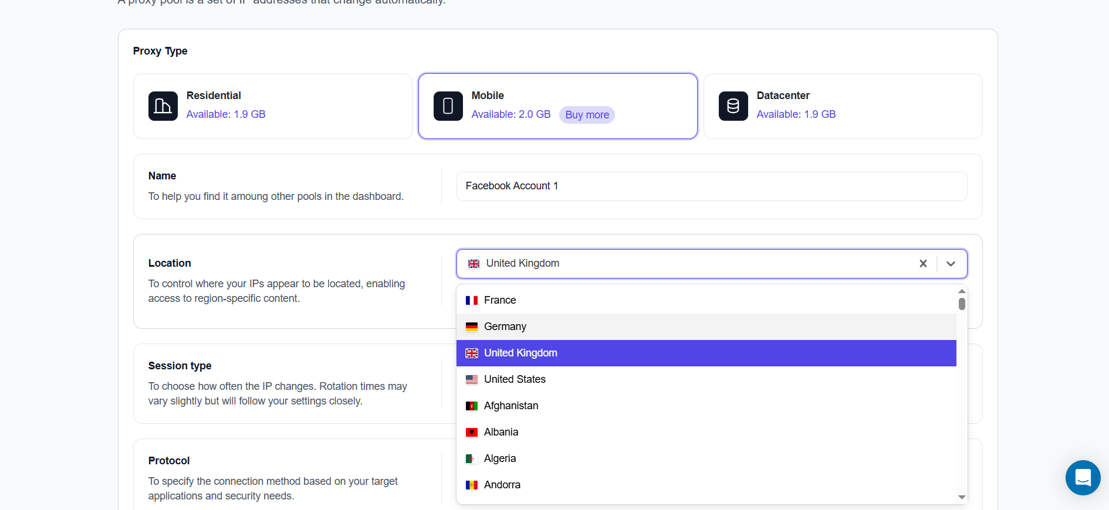Screen dimensions: 1109x510
Task: Click the Residential building icon
Action: [x=163, y=106]
